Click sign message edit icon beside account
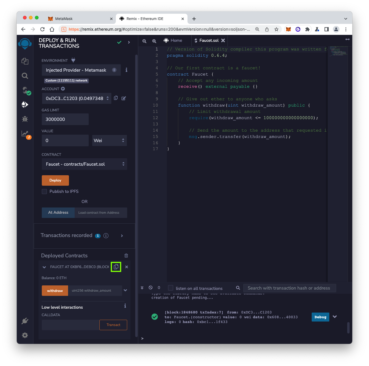 124,98
